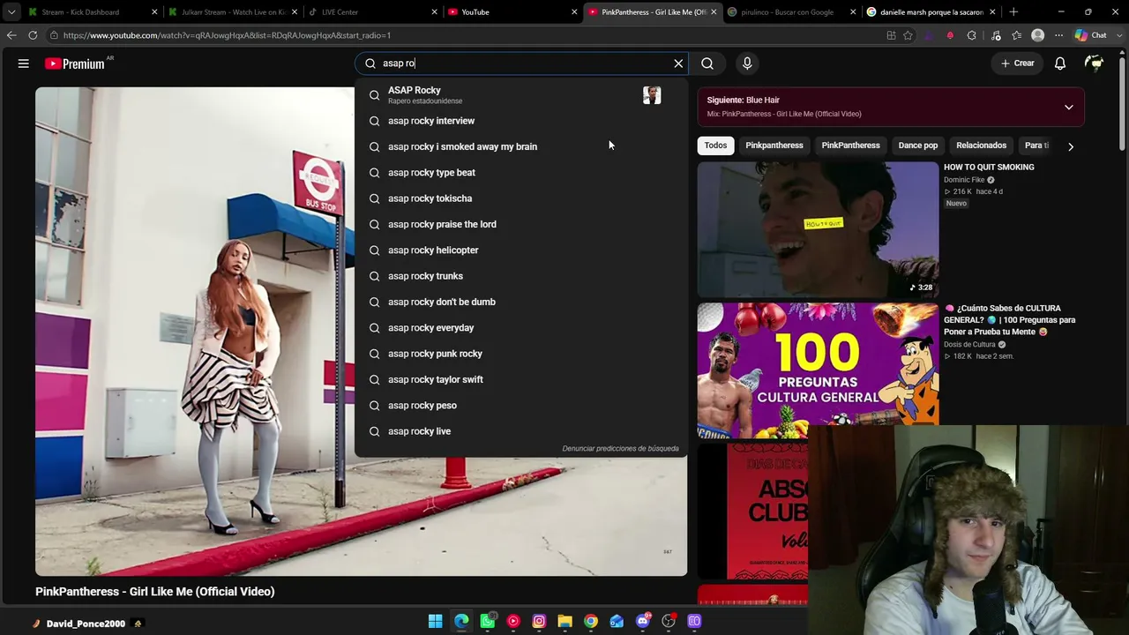Open browser profile avatar
Screen dimensions: 1129x635
click(1037, 35)
